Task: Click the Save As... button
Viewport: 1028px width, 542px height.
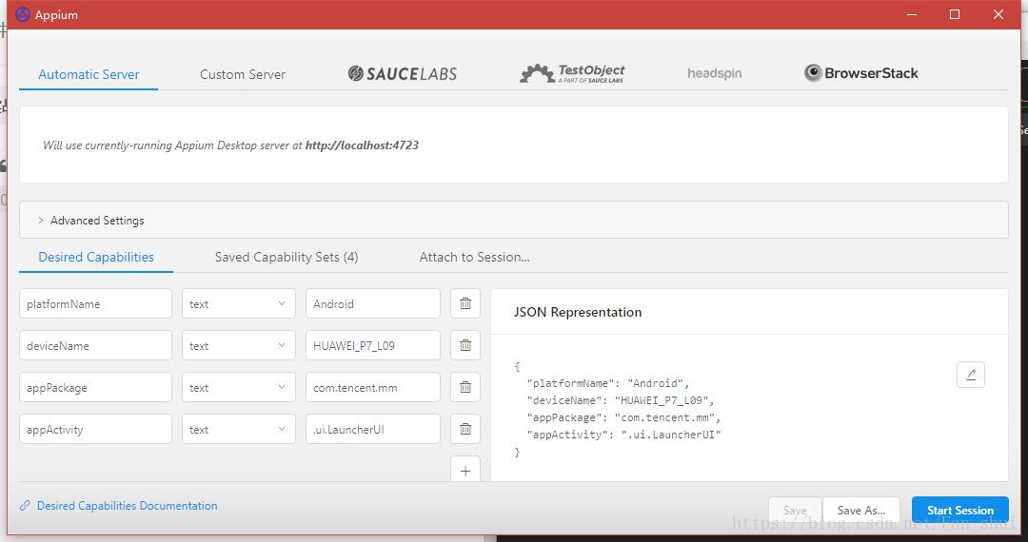Action: tap(861, 510)
